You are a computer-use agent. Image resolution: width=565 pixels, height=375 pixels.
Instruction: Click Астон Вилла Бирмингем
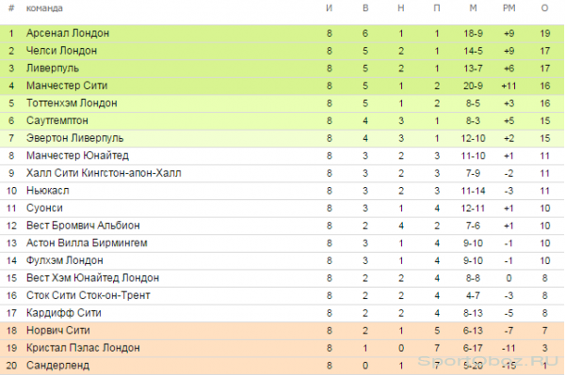[x=87, y=243]
